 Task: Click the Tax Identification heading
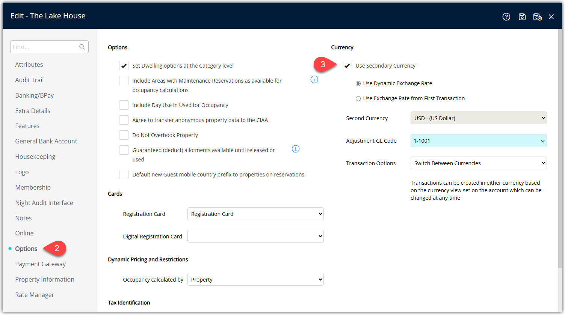129,303
